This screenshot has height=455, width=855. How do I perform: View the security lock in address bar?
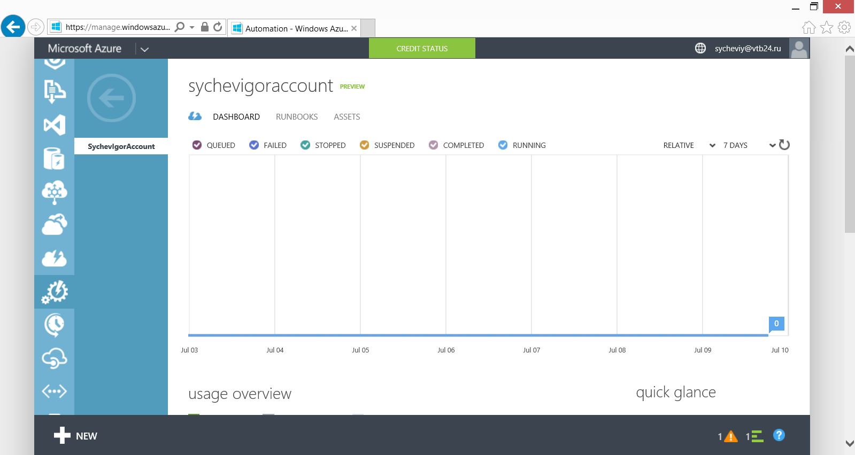coord(204,27)
